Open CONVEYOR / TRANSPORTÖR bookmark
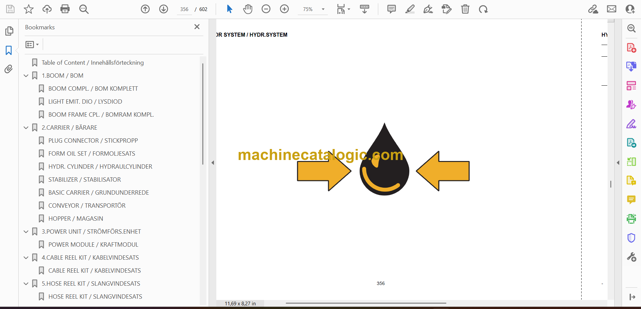 tap(87, 206)
